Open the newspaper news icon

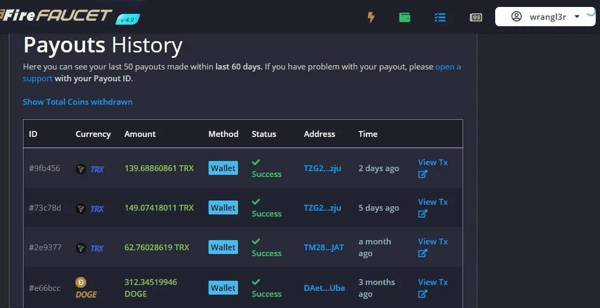coord(475,17)
